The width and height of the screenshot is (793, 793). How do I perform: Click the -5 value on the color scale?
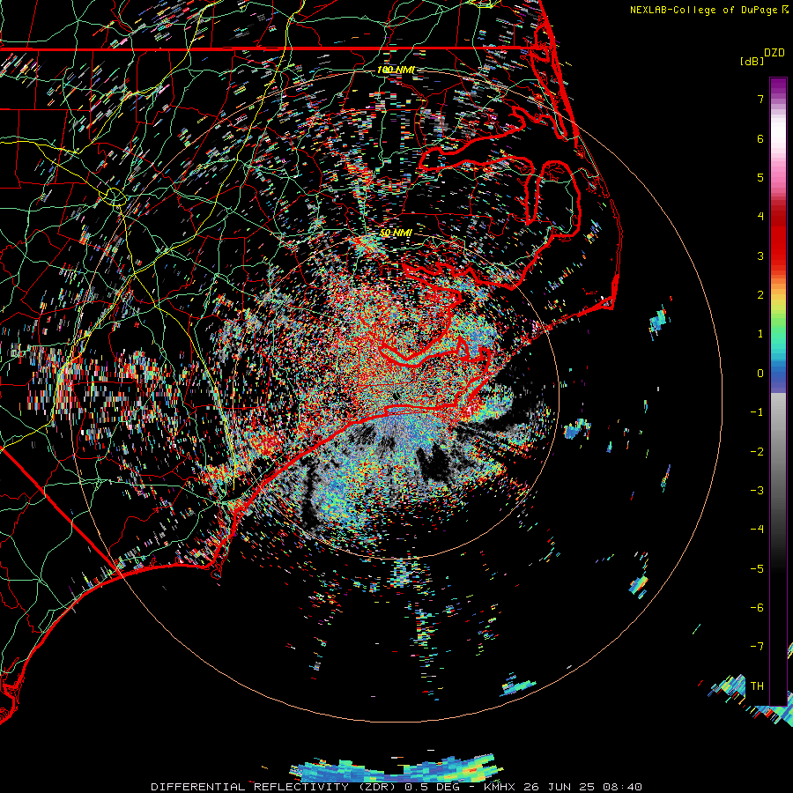point(757,569)
